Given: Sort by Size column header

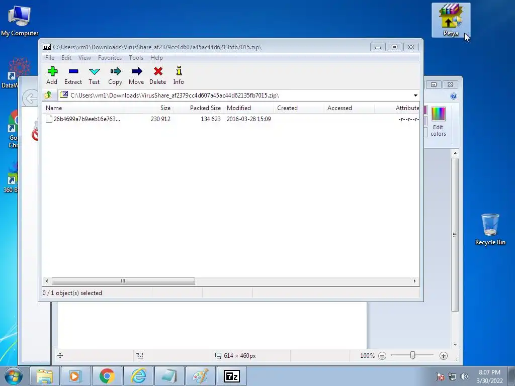Looking at the screenshot, I should pyautogui.click(x=148, y=108).
